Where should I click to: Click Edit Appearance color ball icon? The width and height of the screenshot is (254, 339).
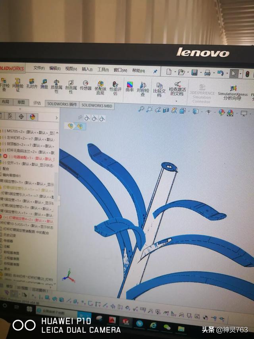pyautogui.click(x=221, y=112)
